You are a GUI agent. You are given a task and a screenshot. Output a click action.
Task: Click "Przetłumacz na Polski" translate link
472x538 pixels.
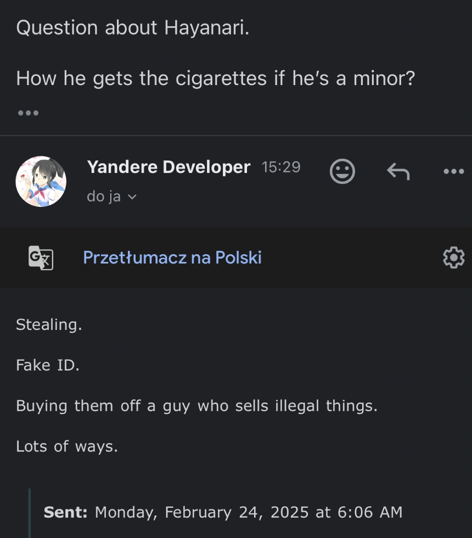coord(172,257)
